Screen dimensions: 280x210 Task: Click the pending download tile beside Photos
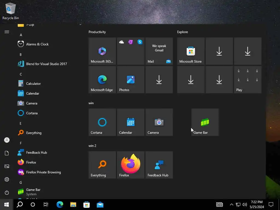click(x=159, y=80)
